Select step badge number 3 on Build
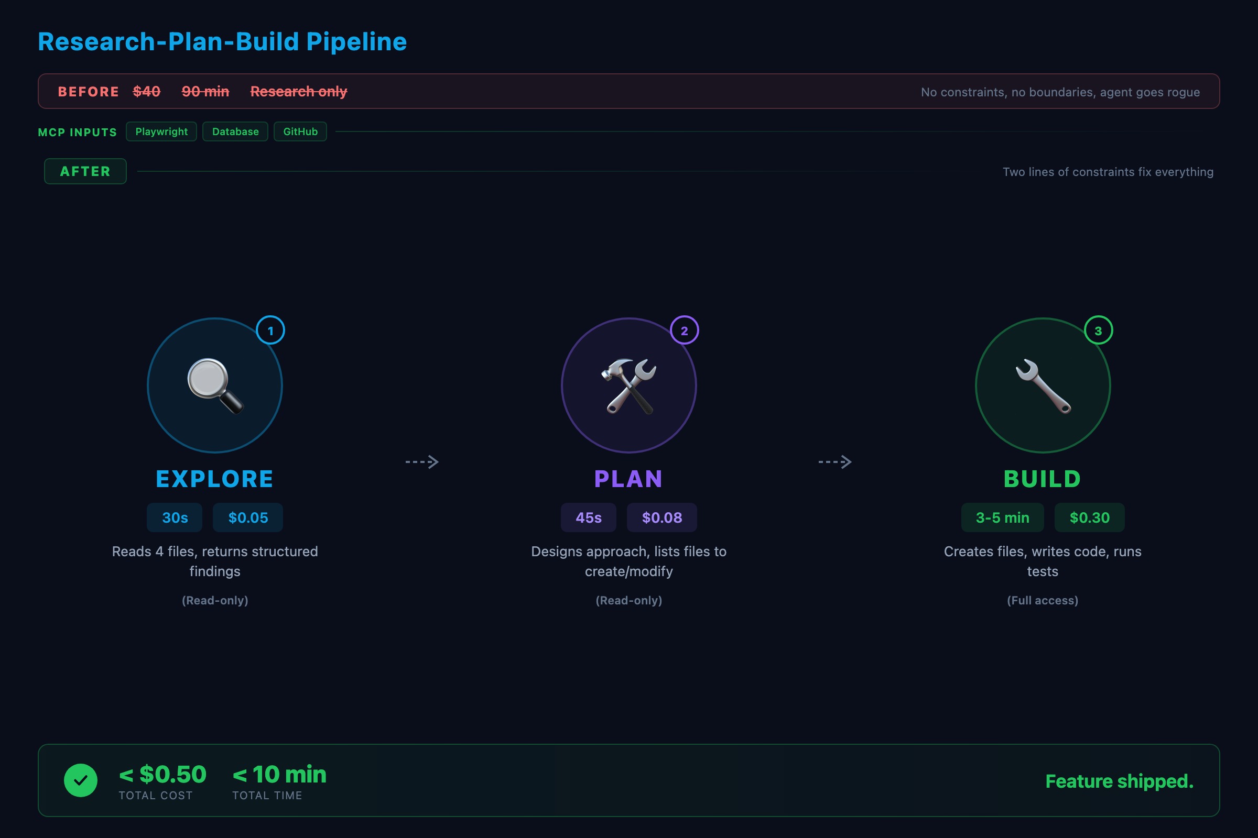 click(1098, 330)
